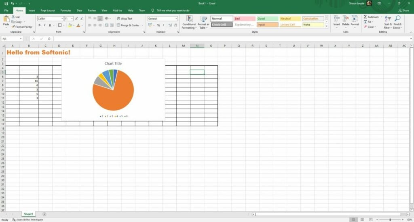The height and width of the screenshot is (222, 414).
Task: Align text to the left
Action: 89,25
